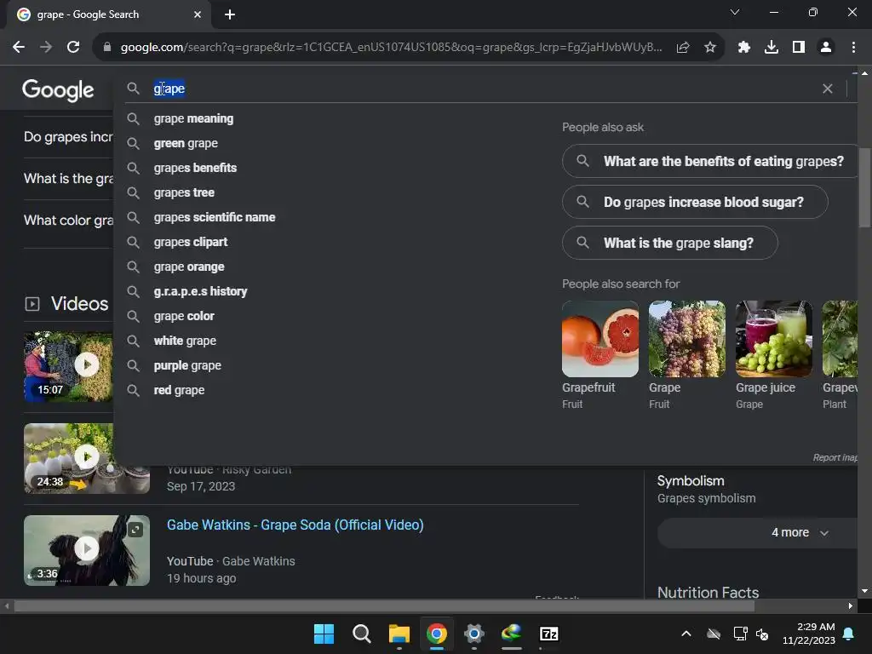Click the 'Report inappropriate' link
The image size is (872, 654).
click(835, 457)
